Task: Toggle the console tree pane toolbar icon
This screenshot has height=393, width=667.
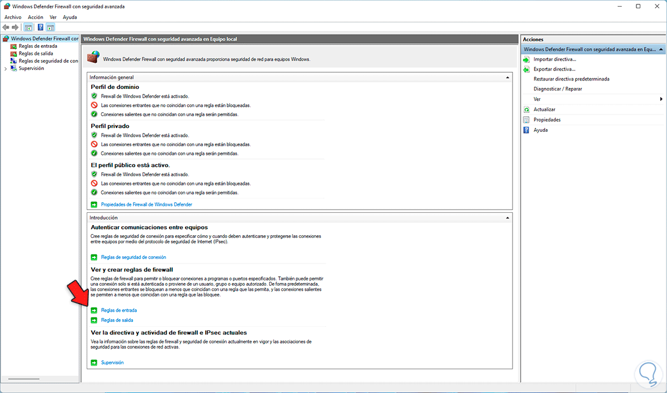Action: [28, 27]
